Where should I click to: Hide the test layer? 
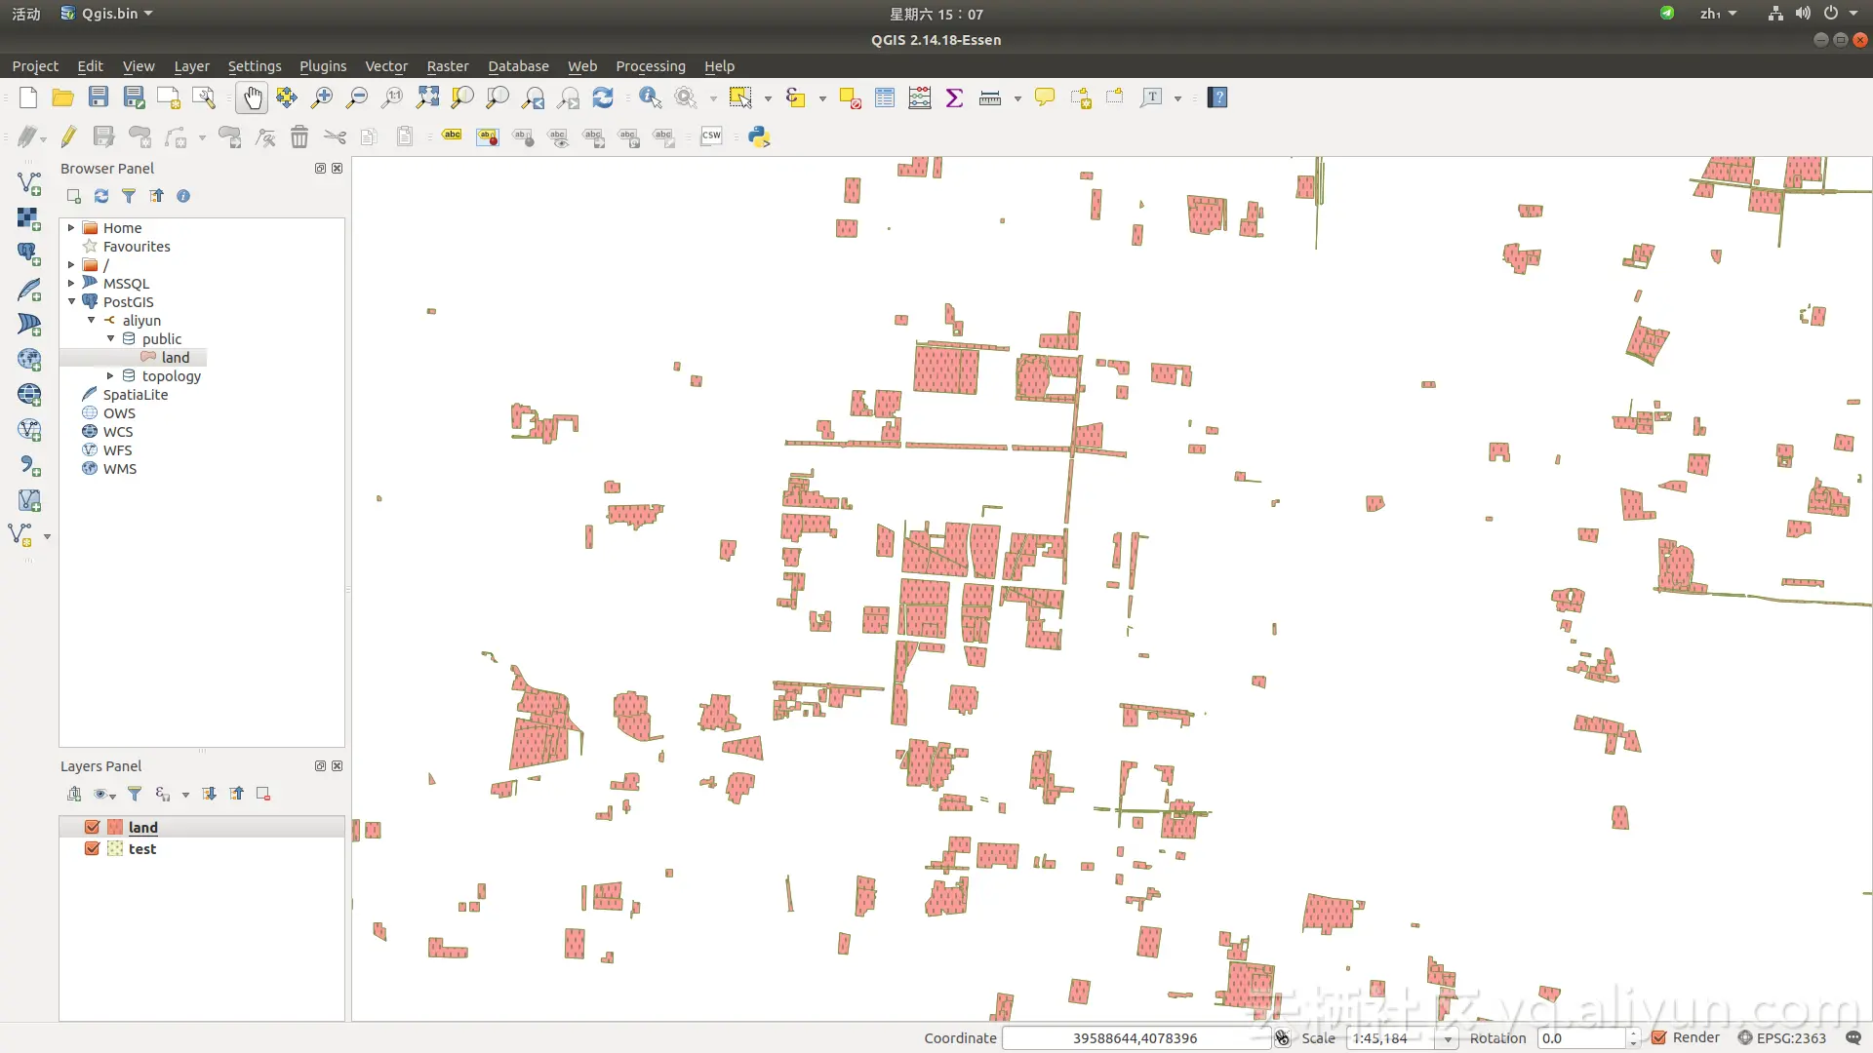tap(93, 848)
